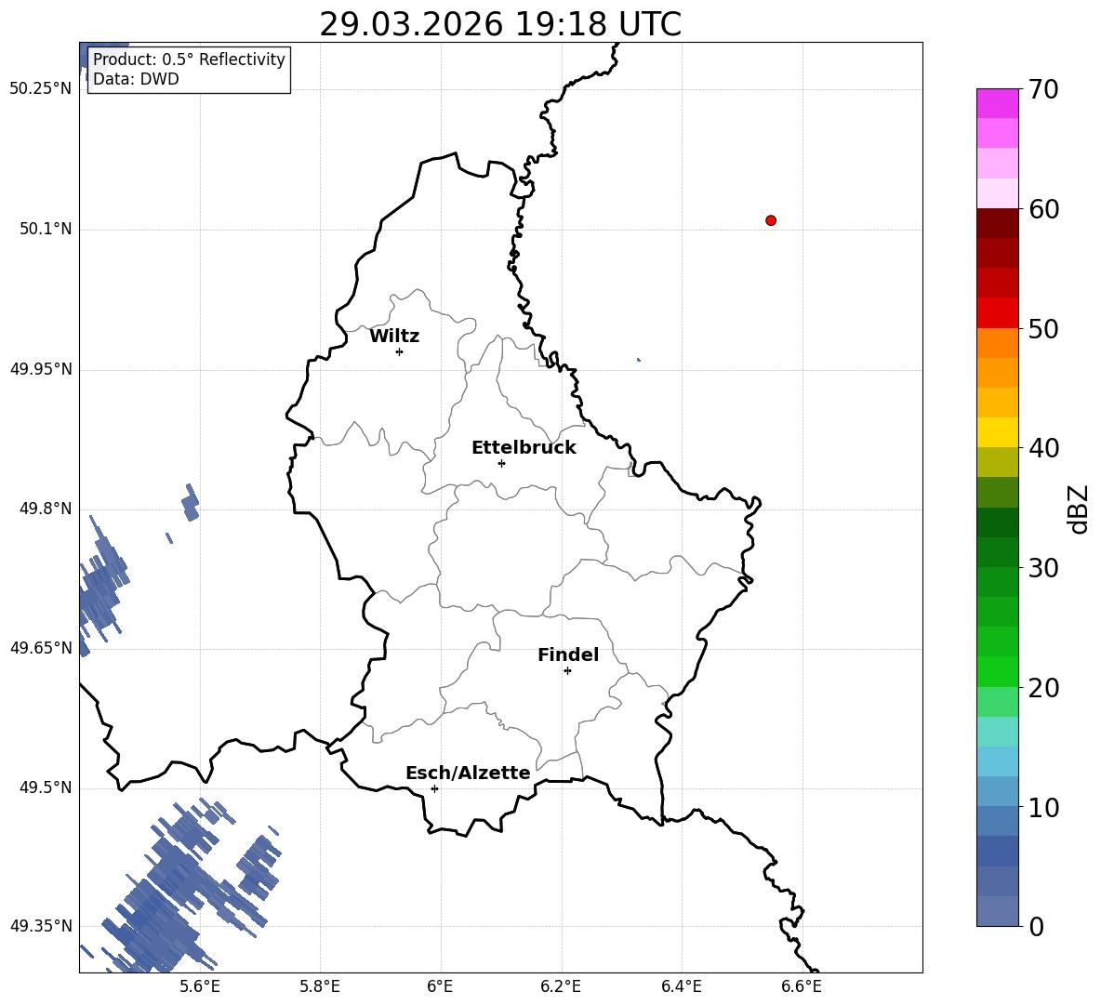Screen dimensions: 1101x1005
Task: Click the 50.25°N latitude label
Action: pos(41,89)
